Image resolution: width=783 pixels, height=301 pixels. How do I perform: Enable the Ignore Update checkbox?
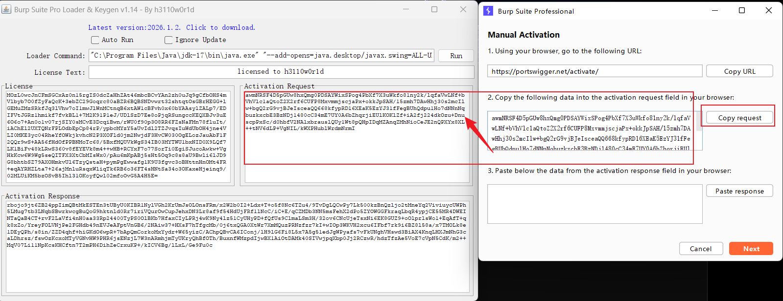(168, 40)
